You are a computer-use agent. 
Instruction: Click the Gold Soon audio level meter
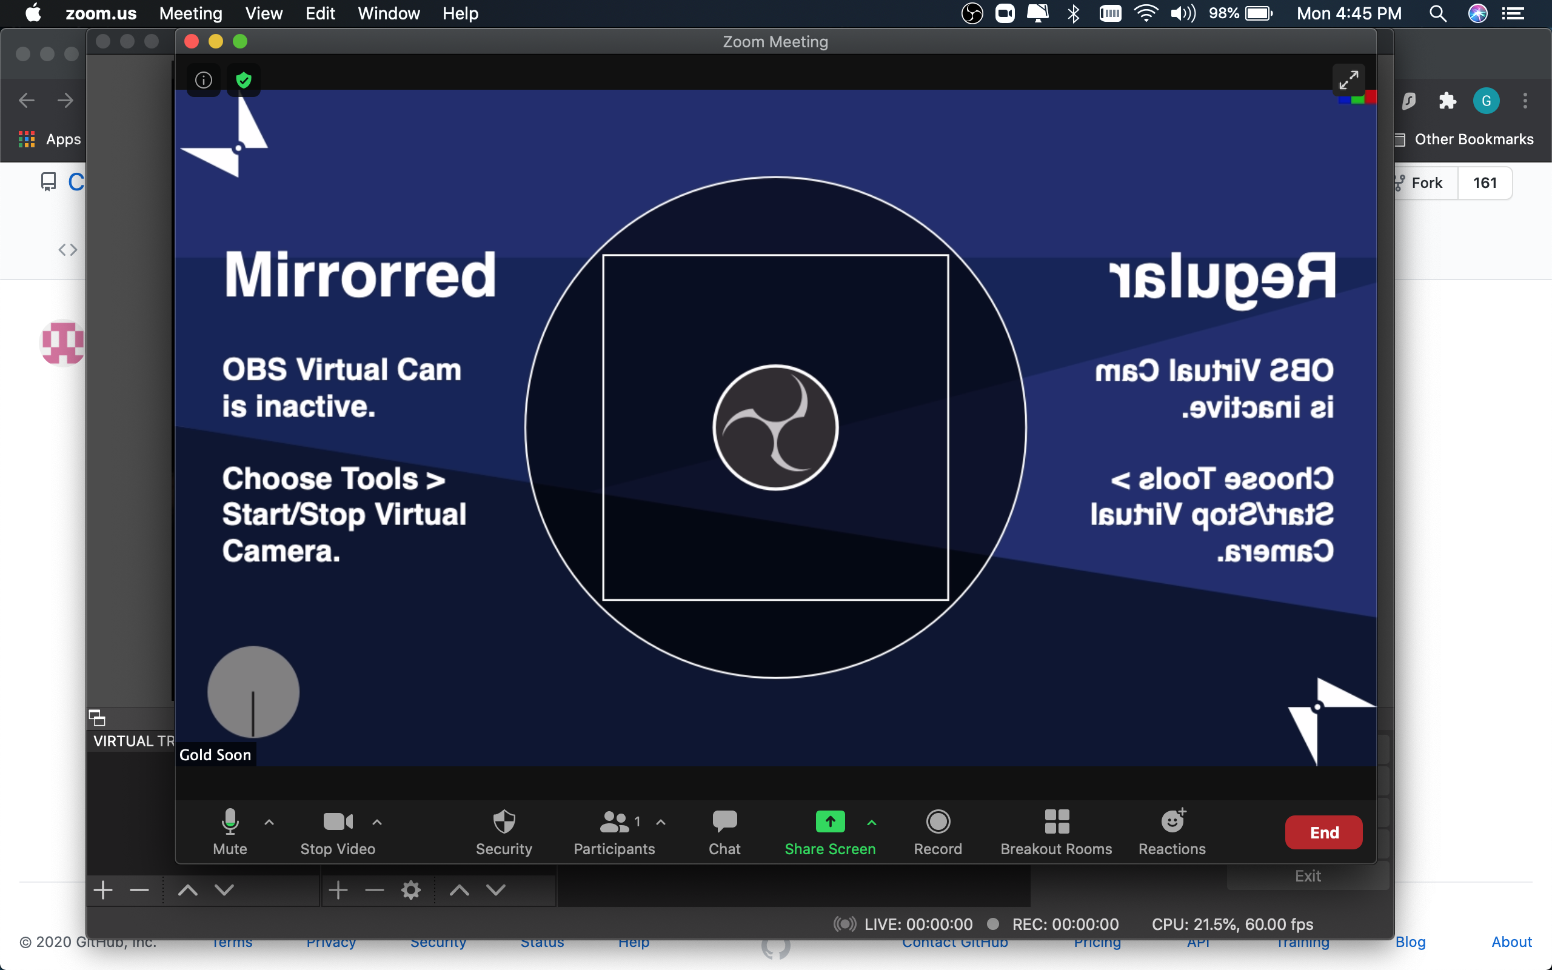coord(253,692)
